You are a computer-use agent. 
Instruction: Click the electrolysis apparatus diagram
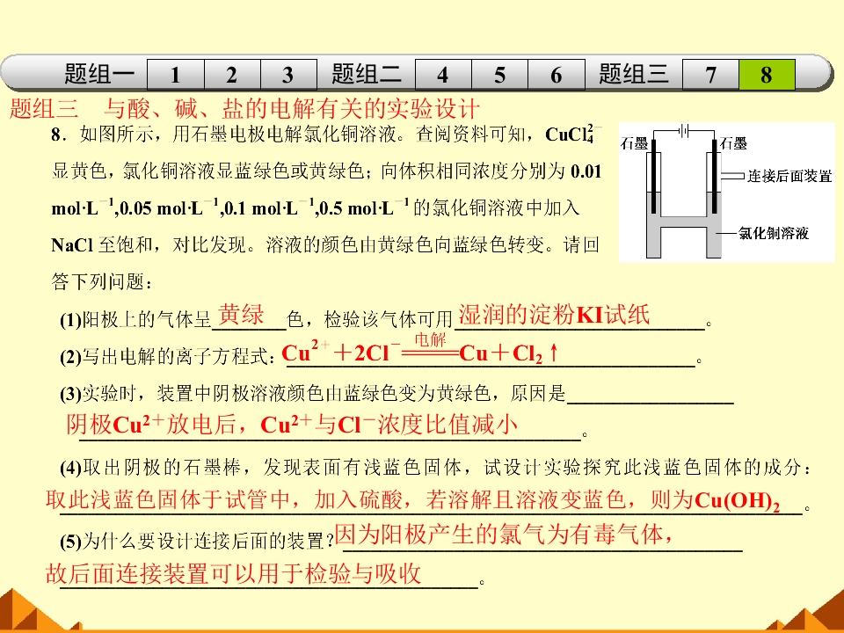pos(727,193)
